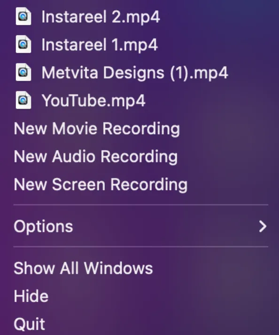Click the Instareel 1.mp4 file icon
The image size is (279, 335).
pos(23,44)
